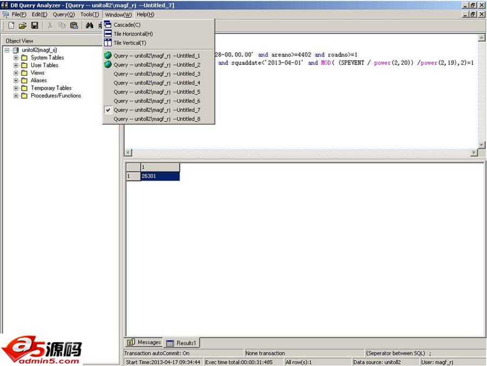
Task: Open a file using the Open folder icon
Action: tap(23, 25)
